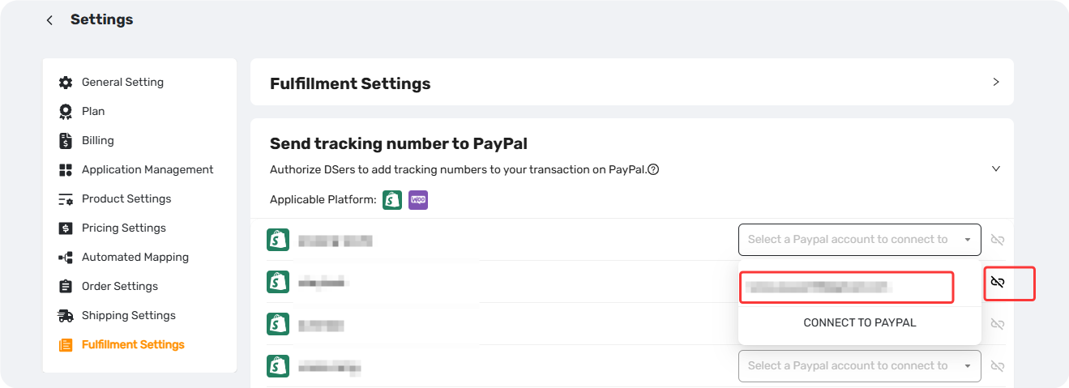Click the help question mark beside PayPal description
This screenshot has width=1069, height=388.
[x=653, y=169]
